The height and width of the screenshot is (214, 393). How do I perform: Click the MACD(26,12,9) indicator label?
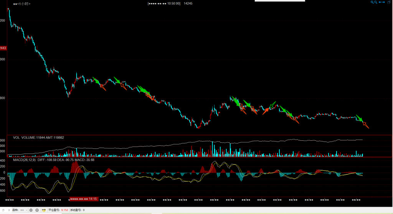[x=24, y=160]
